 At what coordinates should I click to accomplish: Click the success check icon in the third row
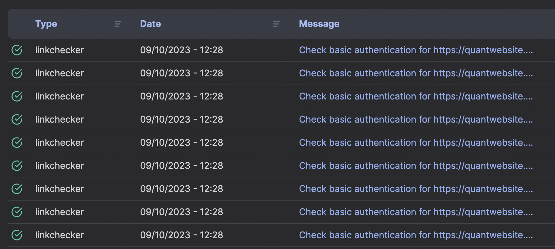pyautogui.click(x=17, y=96)
